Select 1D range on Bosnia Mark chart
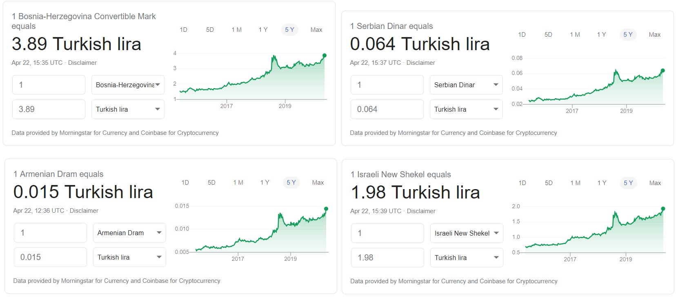 click(184, 30)
